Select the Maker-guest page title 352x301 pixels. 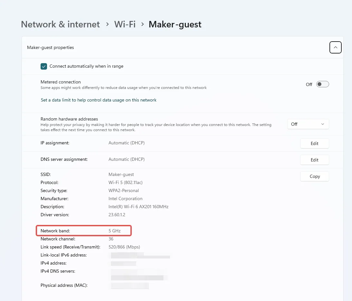click(x=175, y=24)
